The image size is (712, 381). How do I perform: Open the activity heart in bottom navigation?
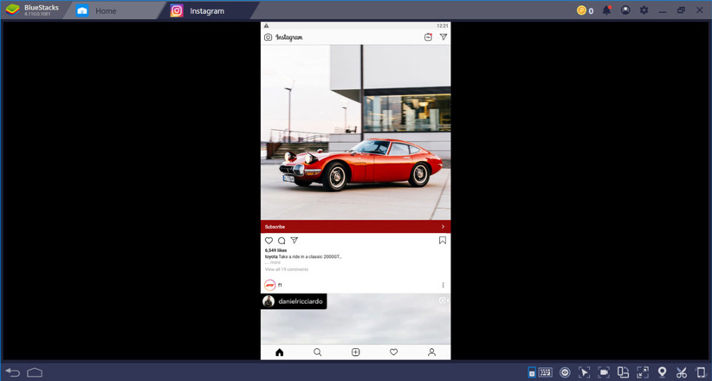pyautogui.click(x=393, y=352)
